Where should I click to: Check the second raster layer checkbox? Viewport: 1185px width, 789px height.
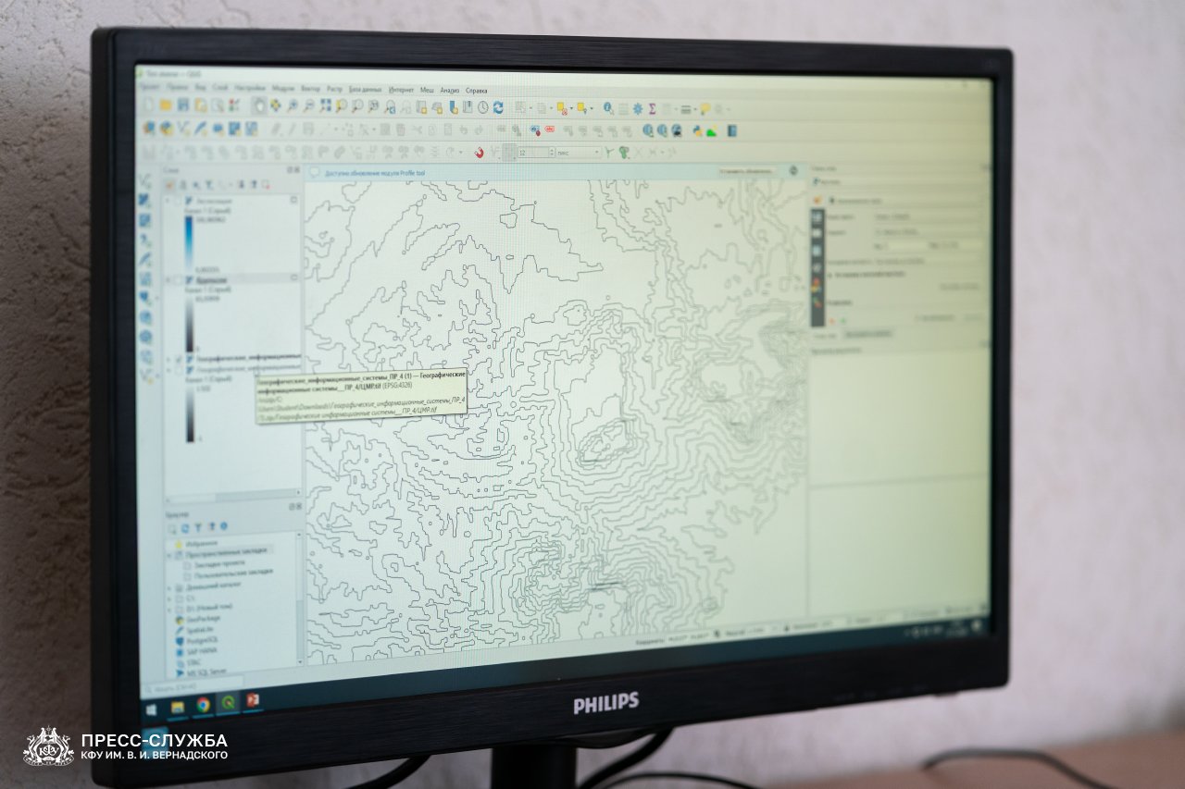click(x=178, y=279)
